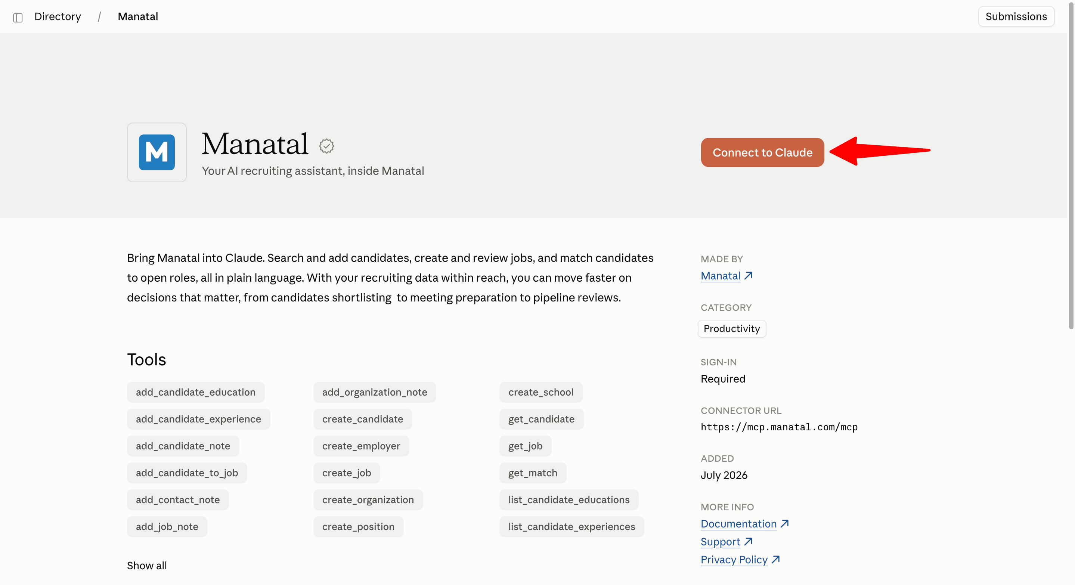Click the connector URL https://mcp.manatal.com/mcp

779,427
